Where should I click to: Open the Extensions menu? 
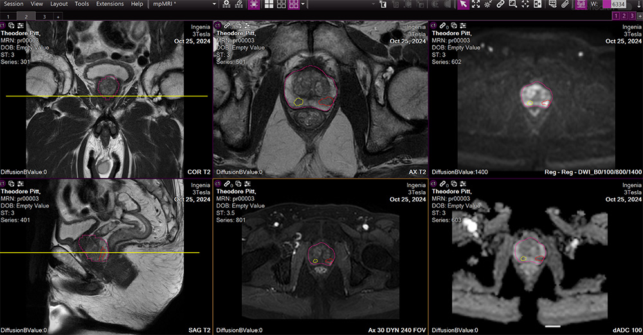[110, 4]
